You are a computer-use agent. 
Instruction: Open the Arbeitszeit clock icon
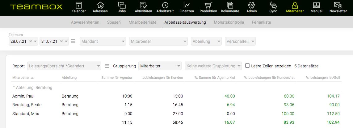165,5
